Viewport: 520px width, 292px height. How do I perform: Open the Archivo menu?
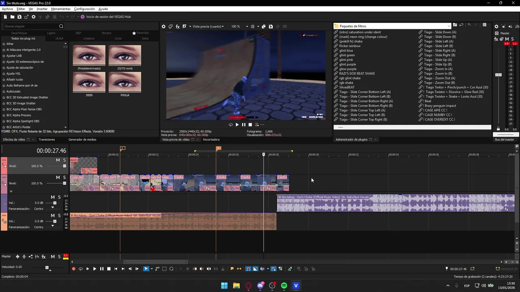(x=7, y=9)
